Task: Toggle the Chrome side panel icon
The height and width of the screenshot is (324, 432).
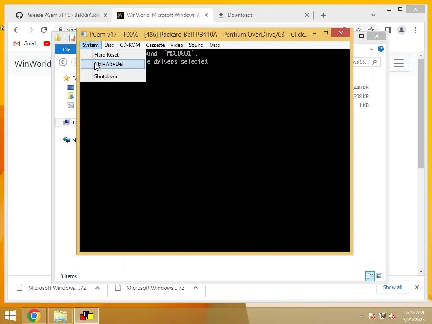Action: pyautogui.click(x=388, y=30)
